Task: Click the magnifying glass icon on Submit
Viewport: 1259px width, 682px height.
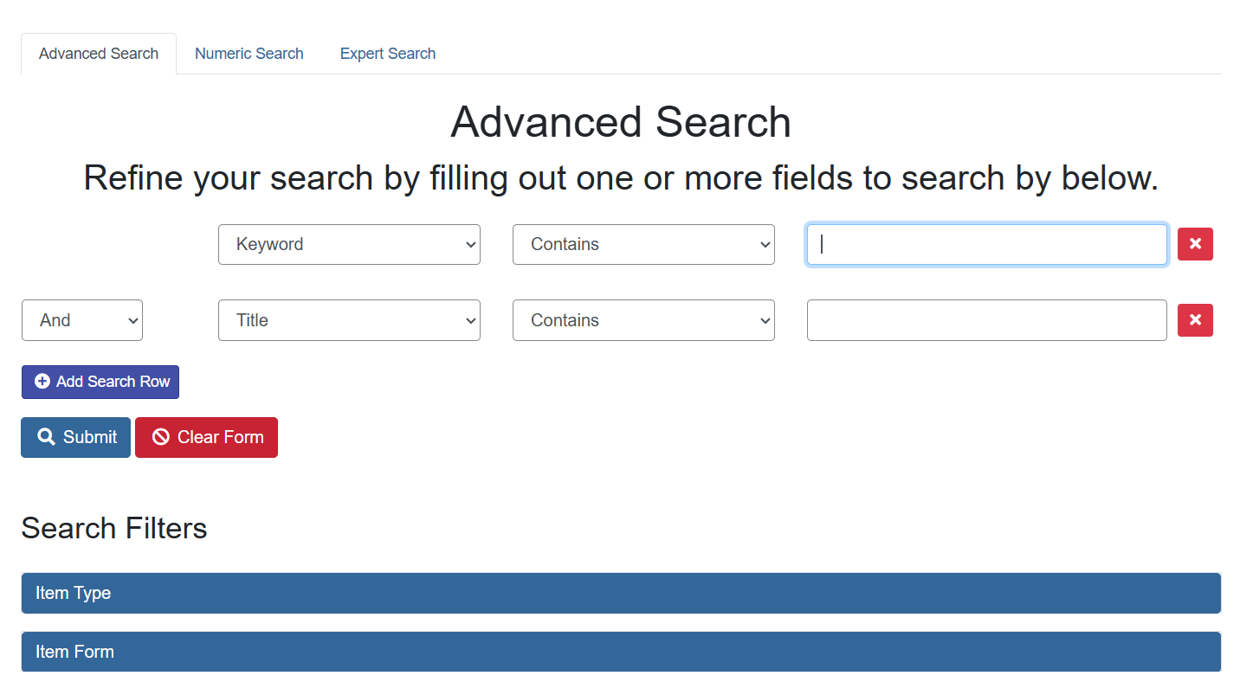Action: [48, 437]
